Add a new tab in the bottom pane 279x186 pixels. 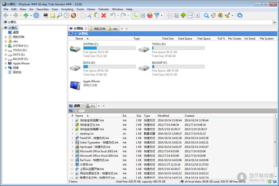pyautogui.click(x=99, y=106)
